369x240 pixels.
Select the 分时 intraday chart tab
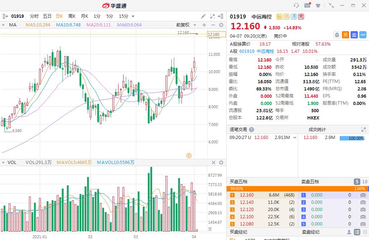point(34,16)
